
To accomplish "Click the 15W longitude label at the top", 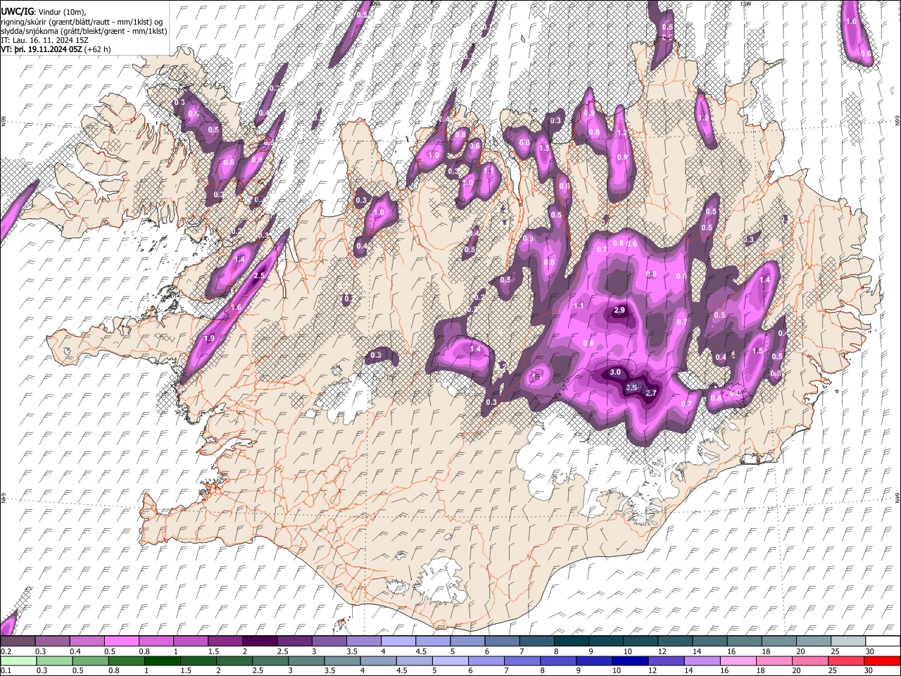I will (x=745, y=4).
